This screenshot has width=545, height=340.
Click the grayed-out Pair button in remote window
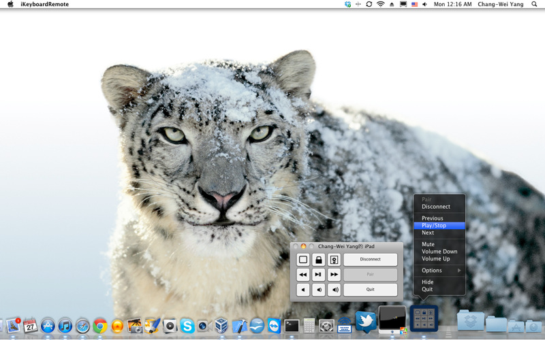(x=370, y=275)
